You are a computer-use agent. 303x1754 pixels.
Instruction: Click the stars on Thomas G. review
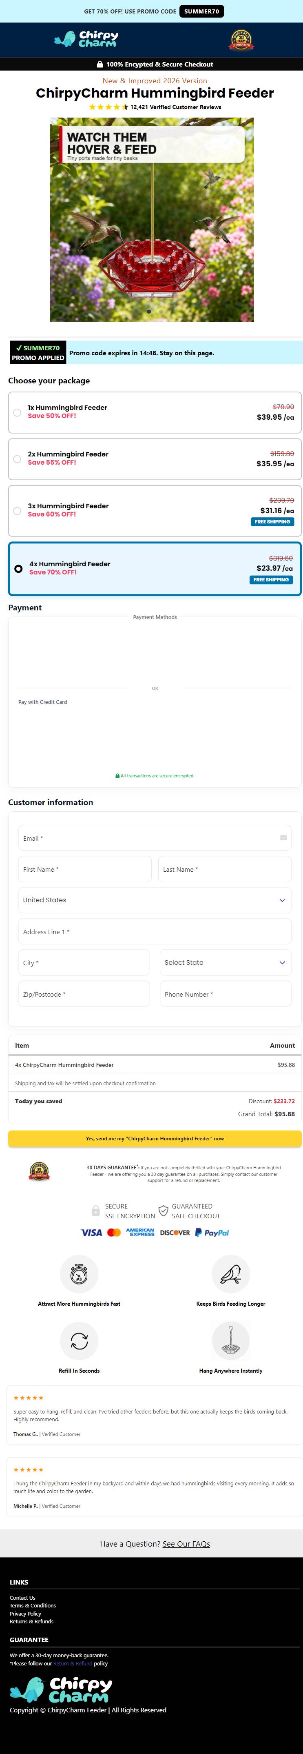click(29, 1397)
